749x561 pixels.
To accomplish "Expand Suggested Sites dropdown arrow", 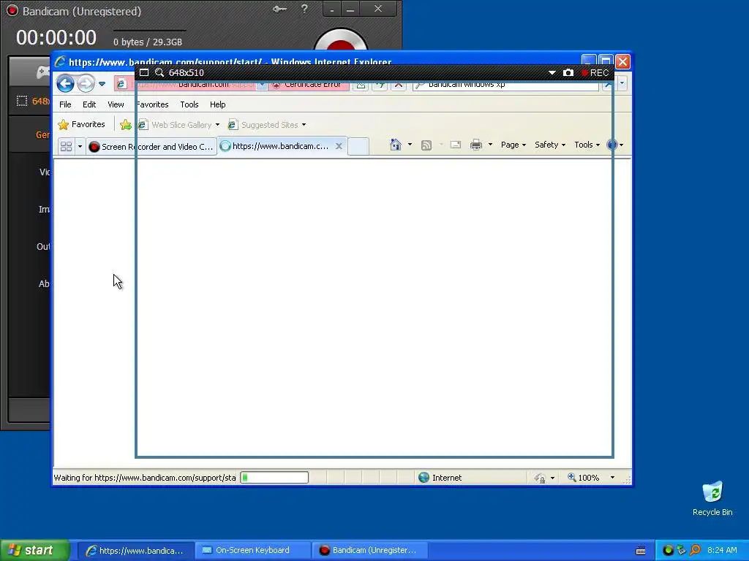I will 304,125.
